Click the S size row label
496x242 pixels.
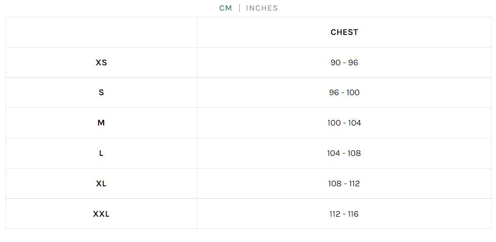(x=101, y=93)
